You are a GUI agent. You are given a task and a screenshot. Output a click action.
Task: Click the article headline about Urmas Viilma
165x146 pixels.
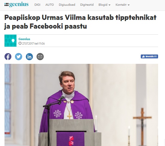point(80,22)
